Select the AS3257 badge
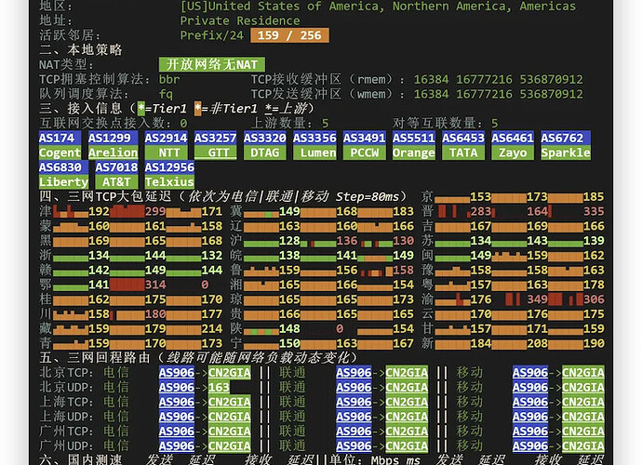Image resolution: width=642 pixels, height=465 pixels. click(x=215, y=138)
